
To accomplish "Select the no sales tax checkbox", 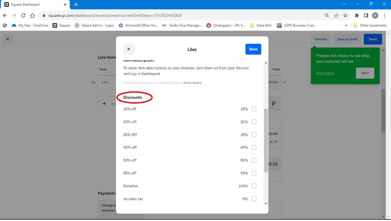I will pos(254,199).
